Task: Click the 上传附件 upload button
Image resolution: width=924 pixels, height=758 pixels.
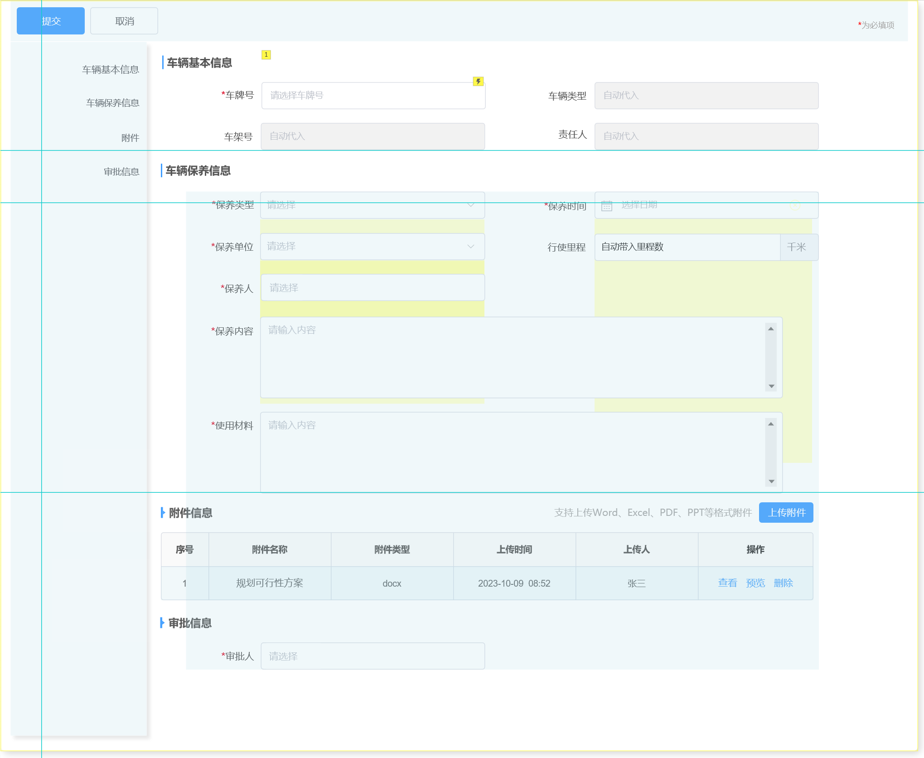Action: point(786,513)
